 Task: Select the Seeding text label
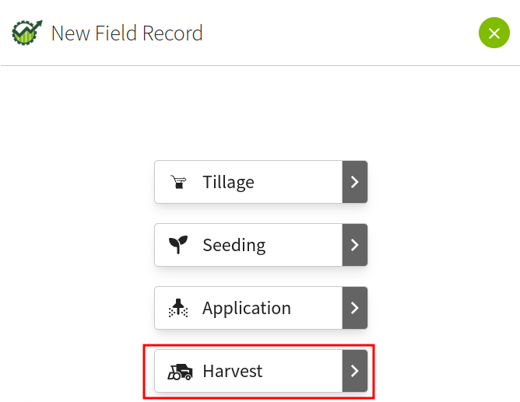point(234,245)
